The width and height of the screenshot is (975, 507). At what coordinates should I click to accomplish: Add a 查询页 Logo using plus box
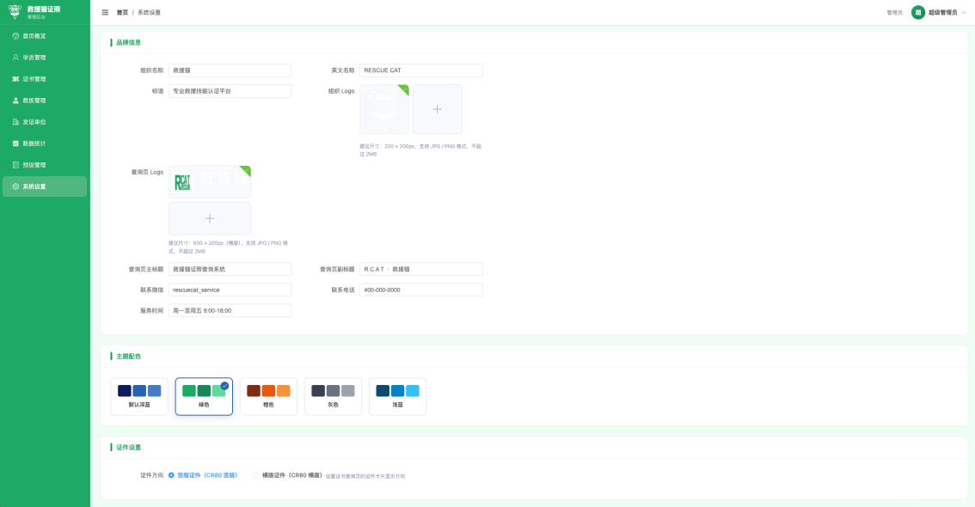210,218
